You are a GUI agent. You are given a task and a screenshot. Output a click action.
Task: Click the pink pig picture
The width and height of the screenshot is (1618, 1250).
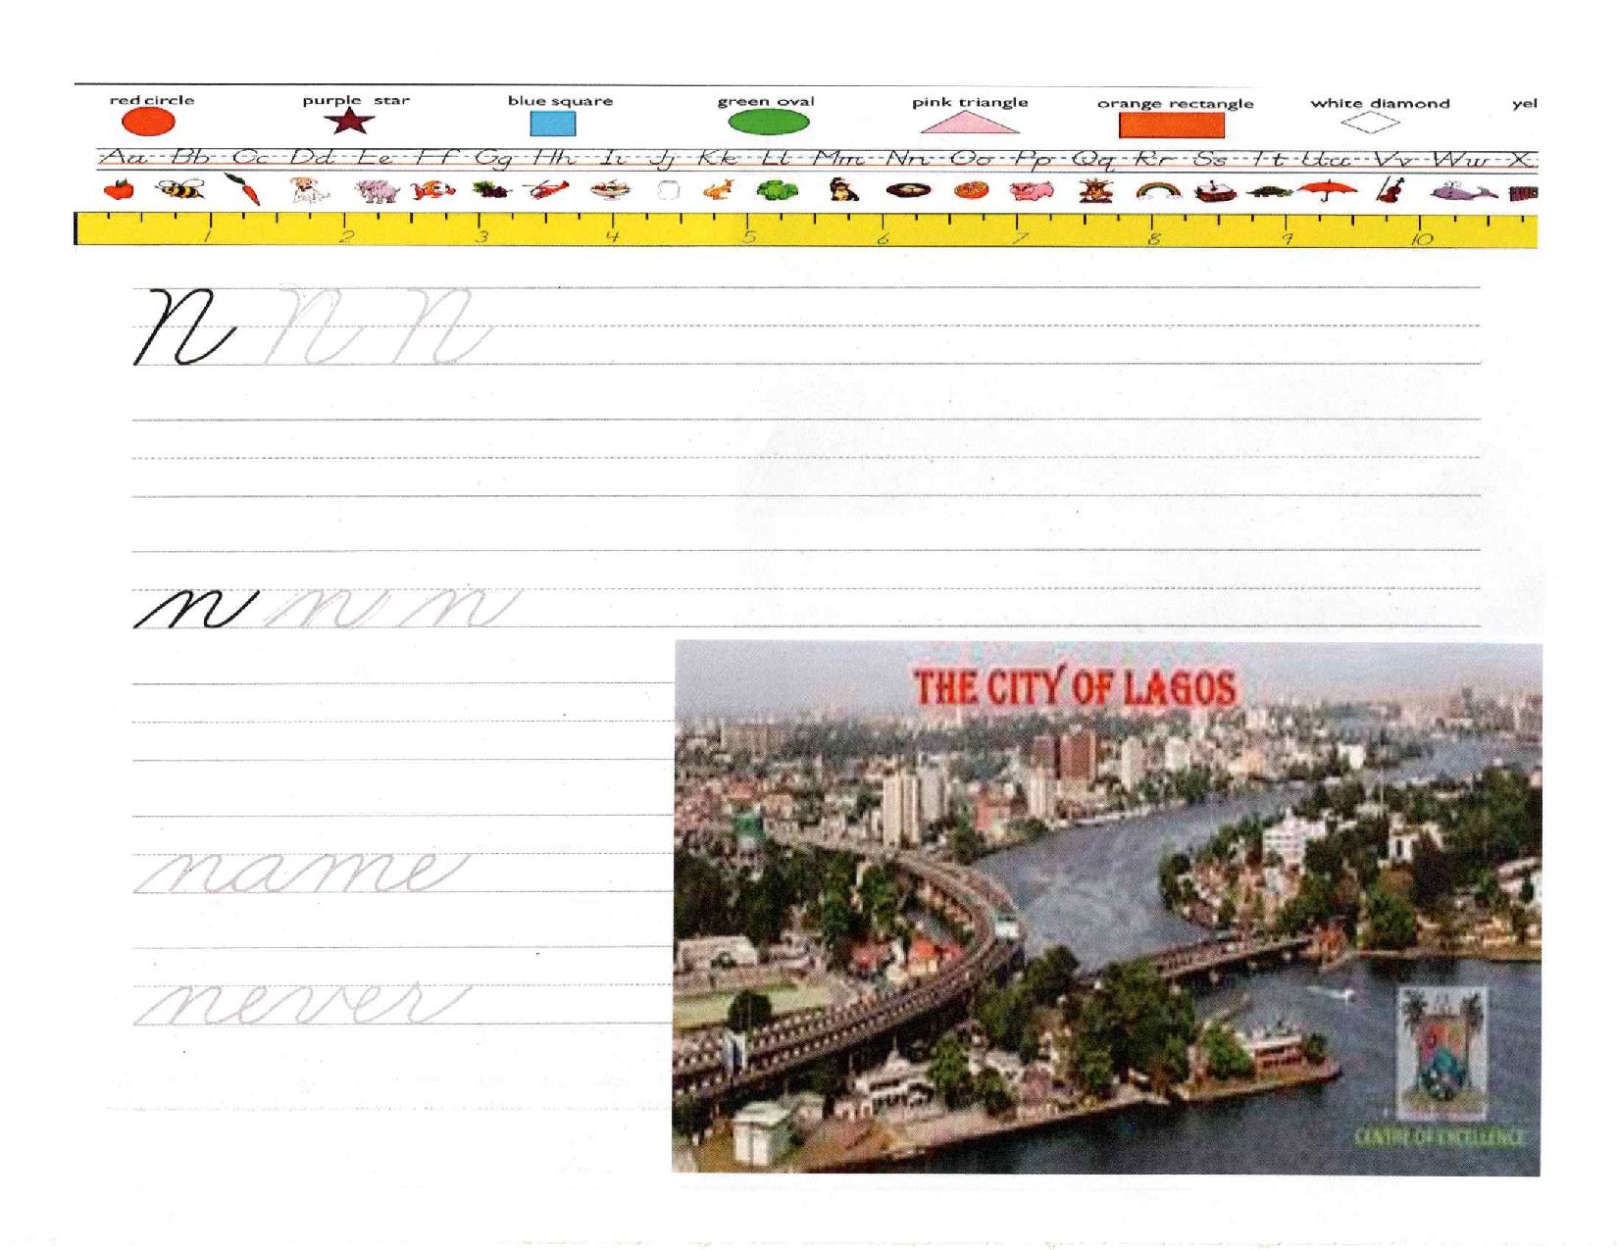point(1030,191)
